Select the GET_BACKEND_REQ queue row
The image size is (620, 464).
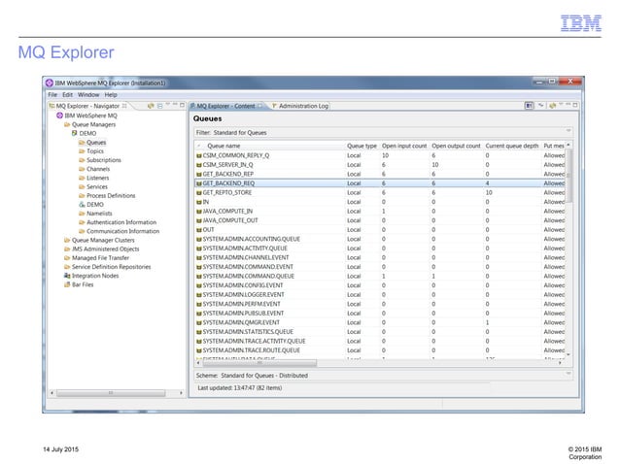(380, 183)
